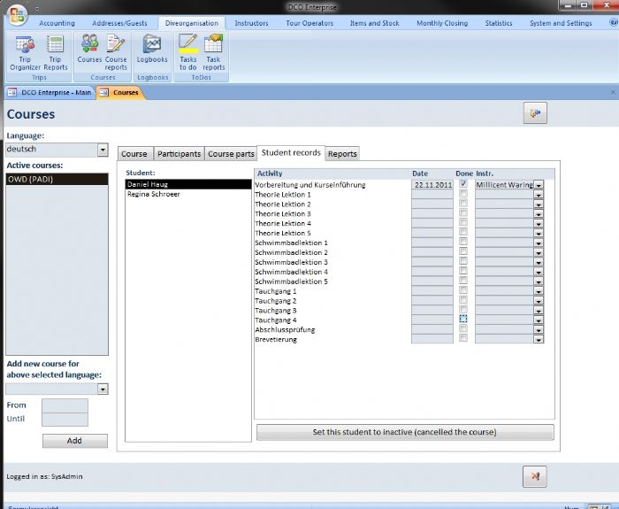Click the red close icon at bottom right

[x=535, y=476]
